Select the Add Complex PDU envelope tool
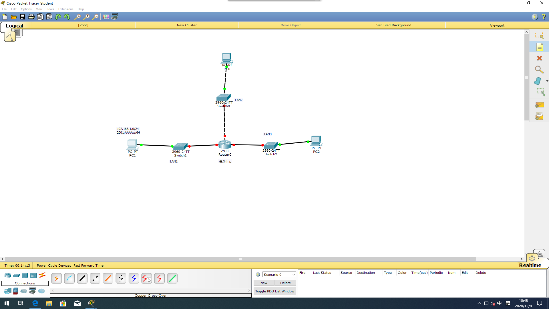549x309 pixels. point(539,116)
